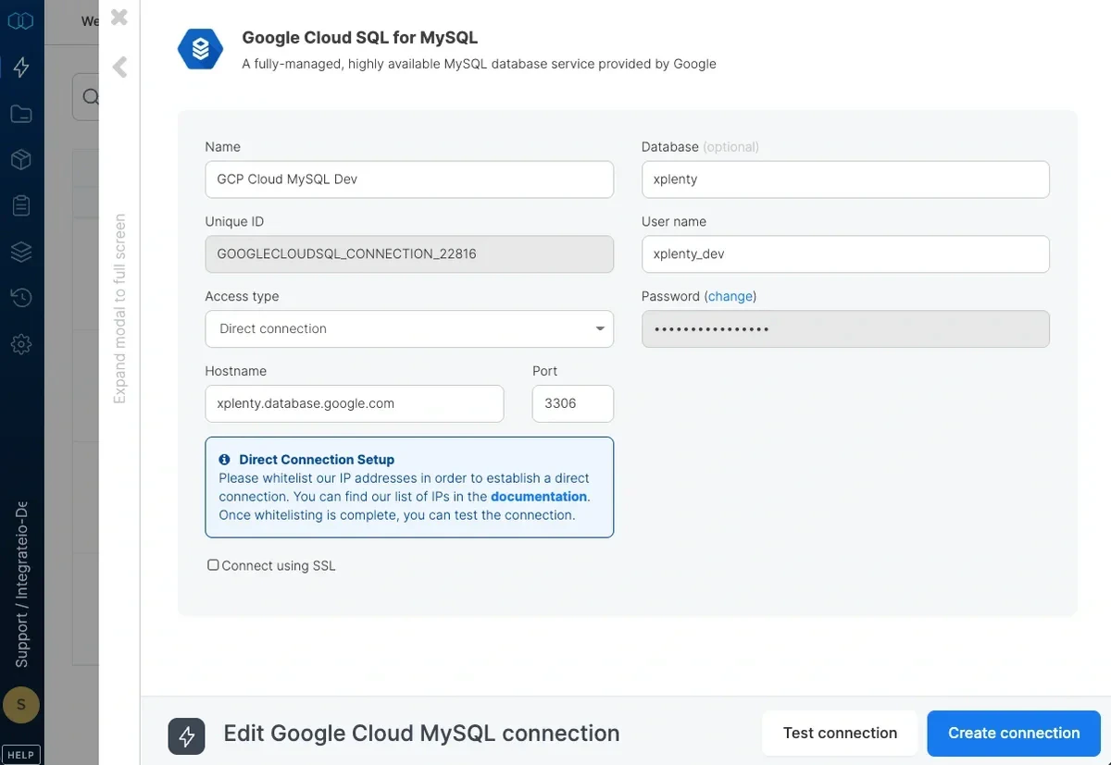The height and width of the screenshot is (765, 1111).
Task: Open the settings gear in the sidebar
Action: coord(20,343)
